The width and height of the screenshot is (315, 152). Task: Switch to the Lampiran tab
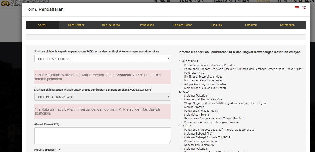point(251,25)
